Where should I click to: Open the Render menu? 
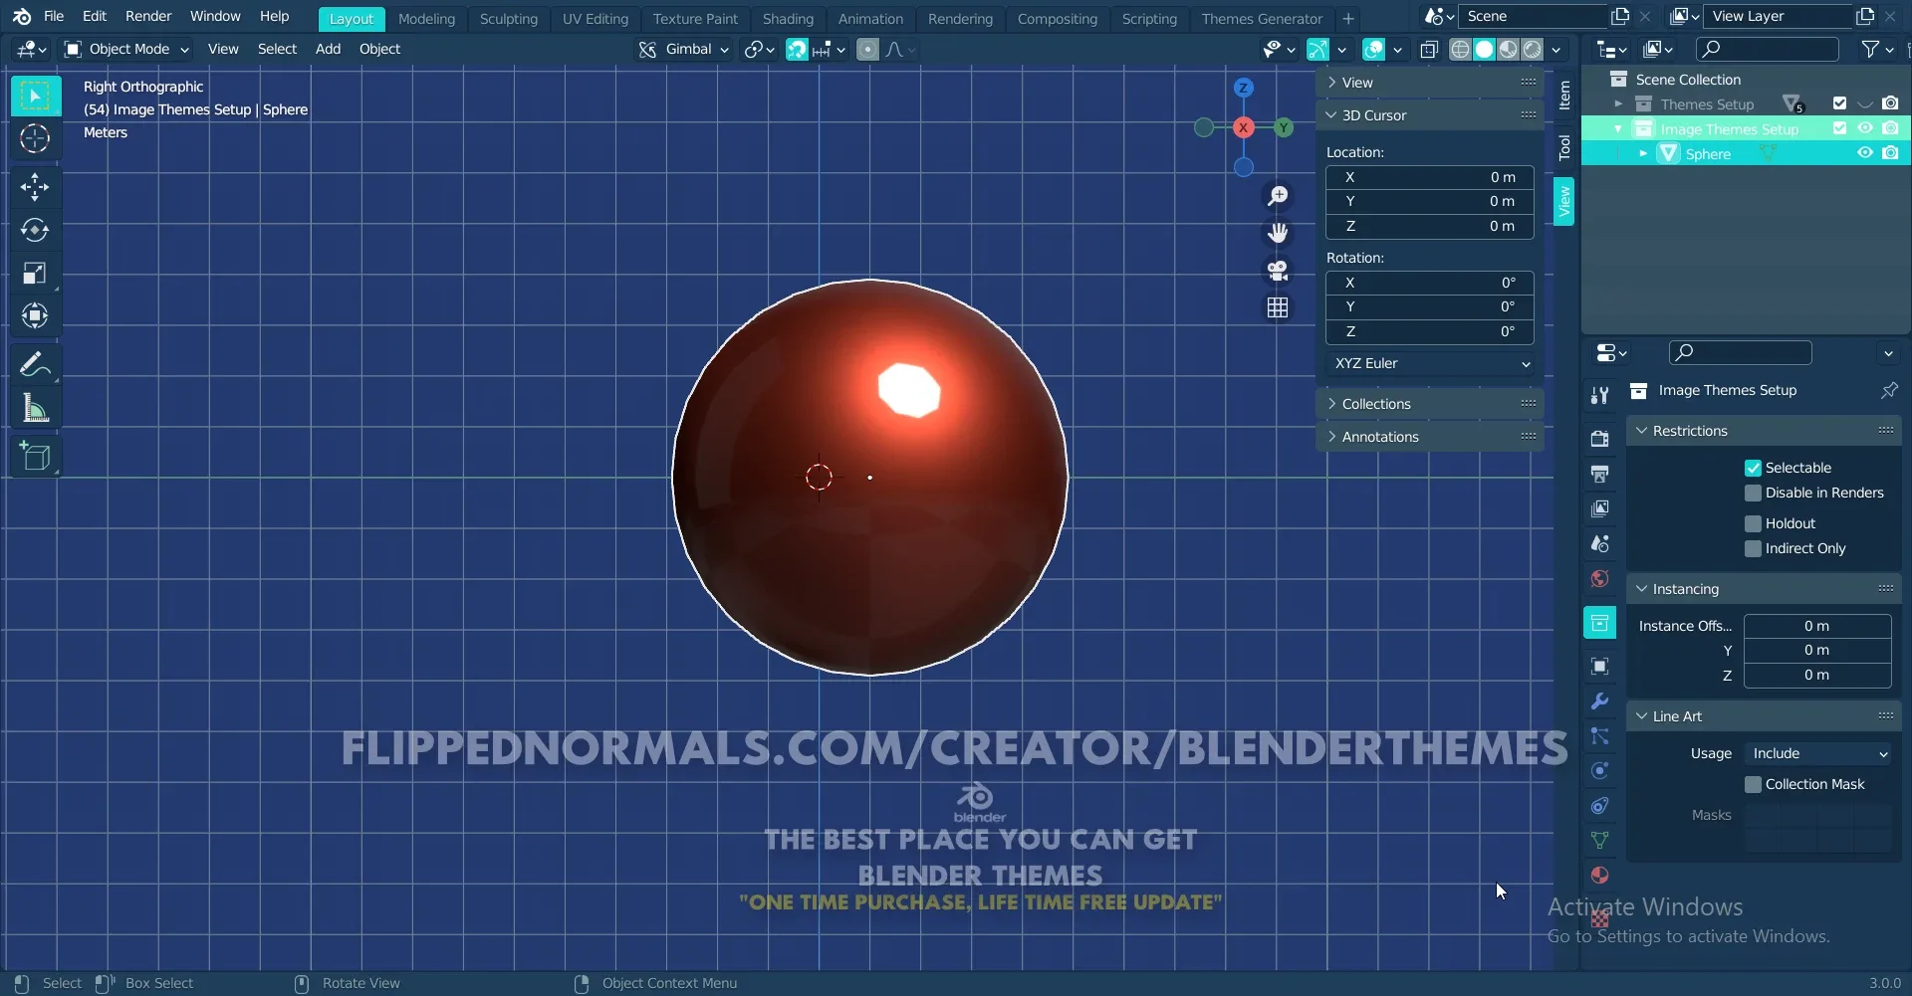(148, 16)
